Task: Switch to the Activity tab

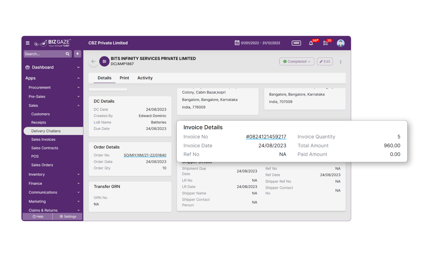Action: (x=145, y=78)
